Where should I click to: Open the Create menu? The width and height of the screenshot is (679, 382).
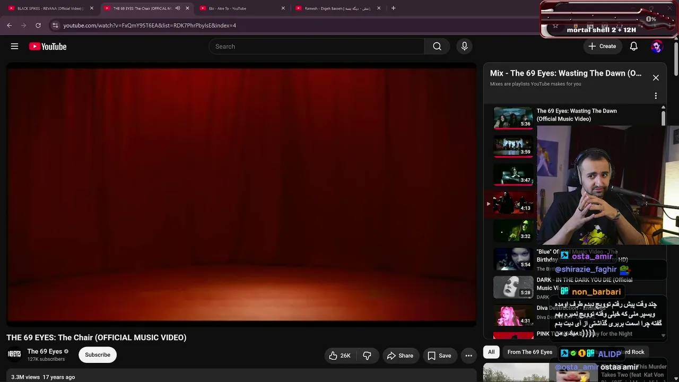coord(602,46)
